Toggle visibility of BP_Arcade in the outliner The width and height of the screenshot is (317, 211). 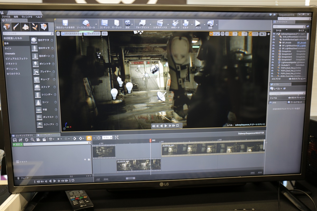click(274, 42)
